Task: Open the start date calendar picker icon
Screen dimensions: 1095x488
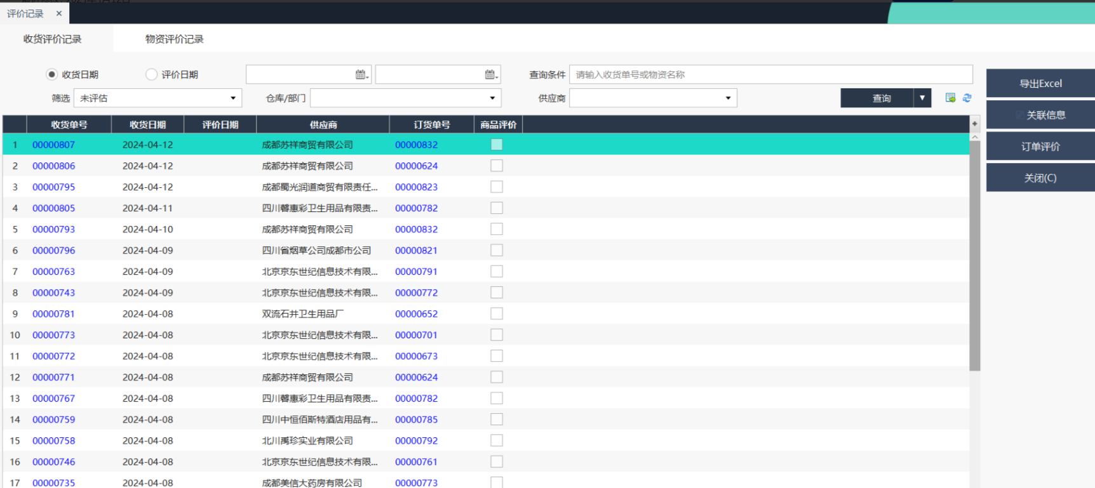Action: pos(361,75)
